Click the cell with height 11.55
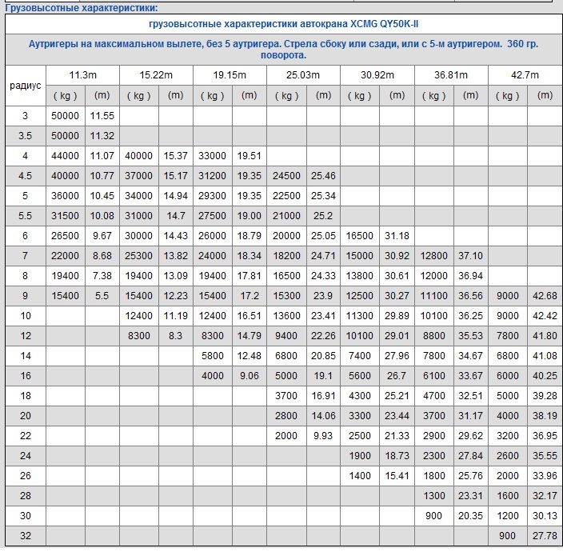 [102, 116]
